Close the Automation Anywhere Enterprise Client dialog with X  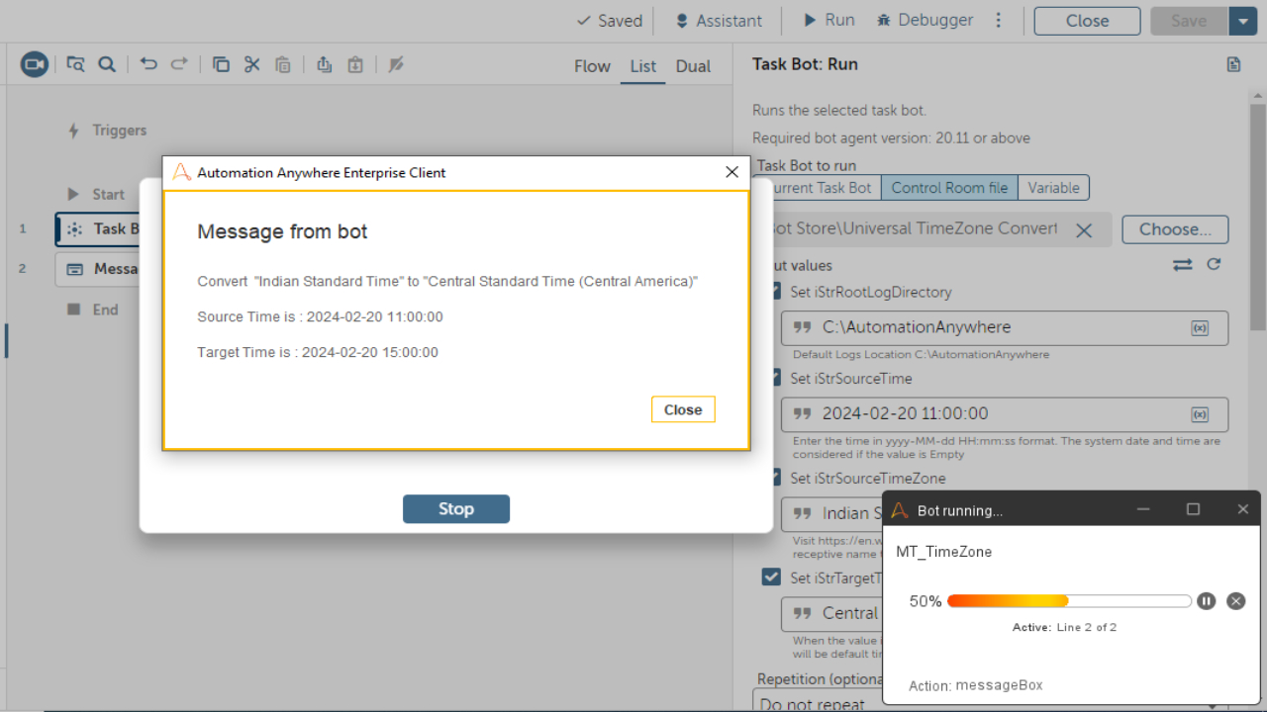click(731, 172)
